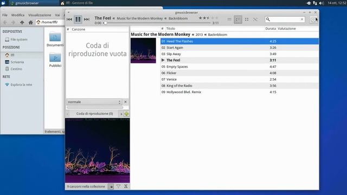Select track '06 Flicker'

[x=240, y=73]
